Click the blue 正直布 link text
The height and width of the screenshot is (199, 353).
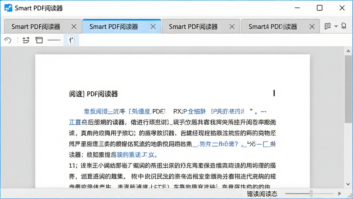[78, 122]
